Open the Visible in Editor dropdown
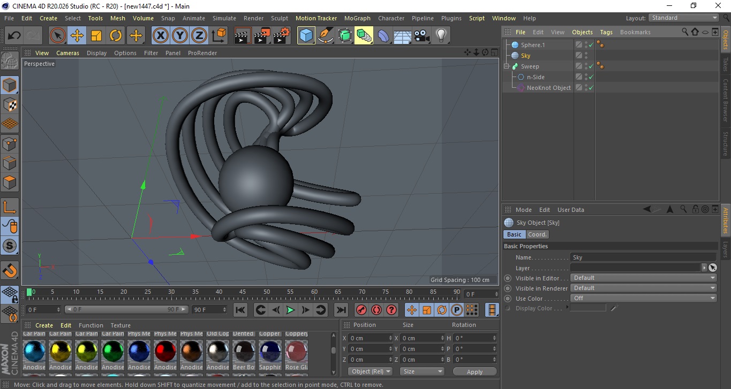Image resolution: width=731 pixels, height=389 pixels. click(x=643, y=278)
